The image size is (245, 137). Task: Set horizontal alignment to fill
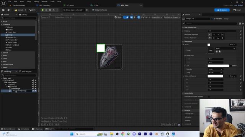point(222,35)
